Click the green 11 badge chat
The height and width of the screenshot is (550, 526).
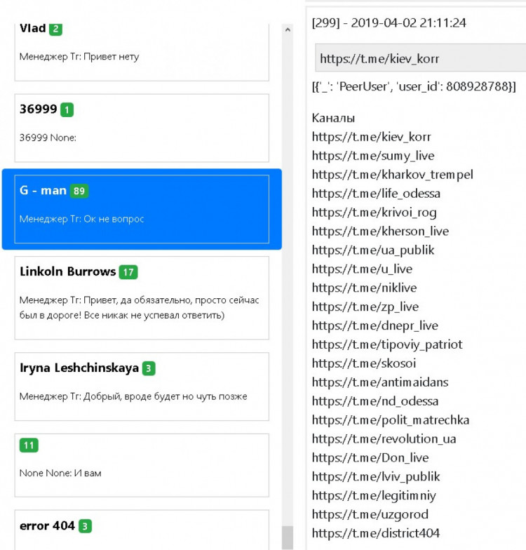tap(29, 445)
